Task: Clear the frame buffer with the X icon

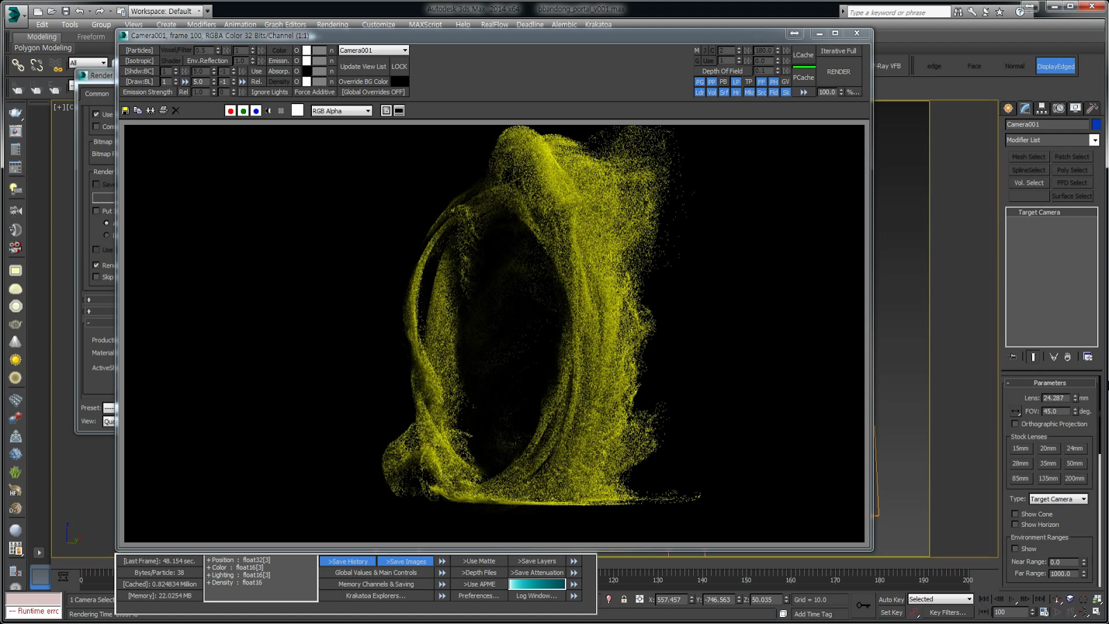Action: click(176, 110)
